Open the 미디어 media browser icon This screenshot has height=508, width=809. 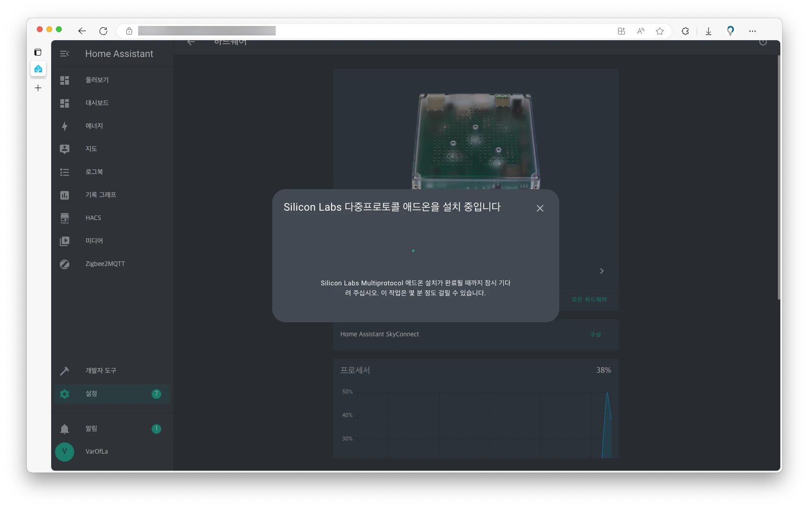(65, 241)
